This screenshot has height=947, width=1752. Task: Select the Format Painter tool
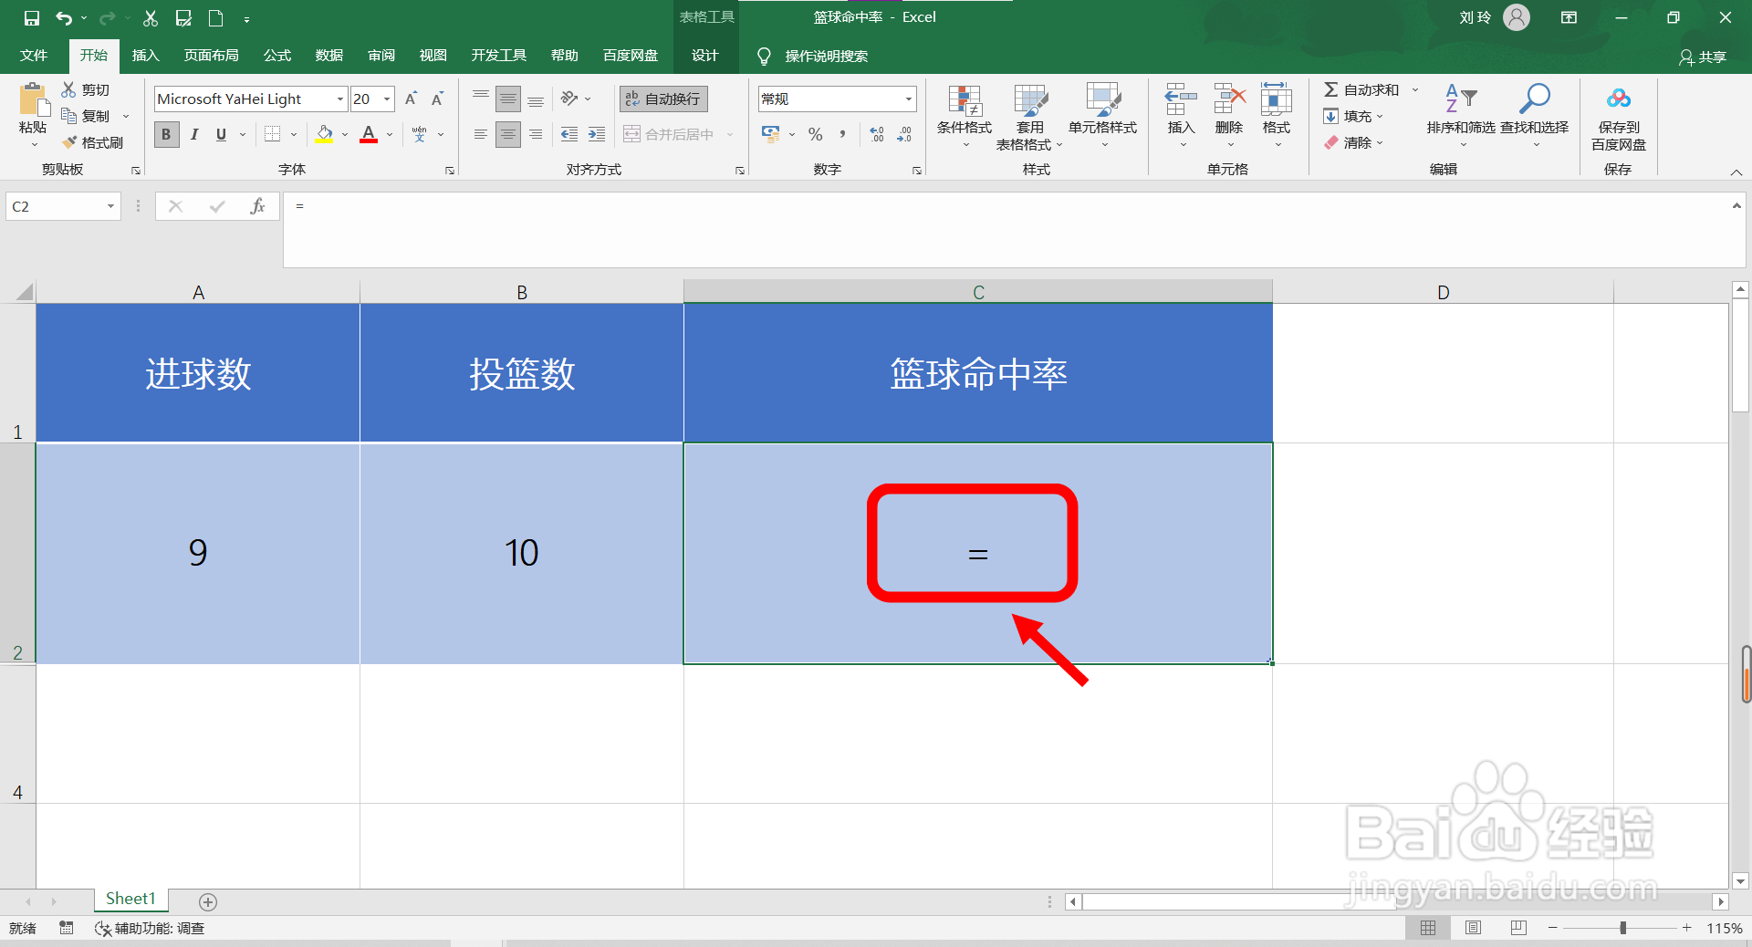(94, 141)
